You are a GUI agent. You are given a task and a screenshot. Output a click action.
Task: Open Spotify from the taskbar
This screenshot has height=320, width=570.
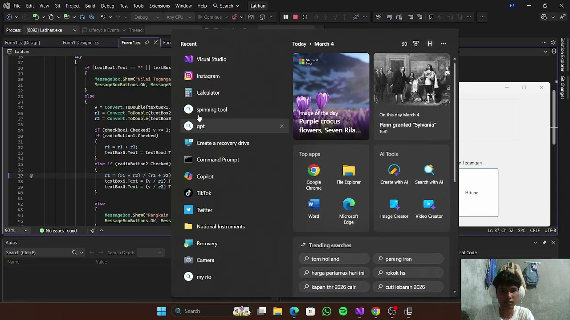tap(343, 311)
